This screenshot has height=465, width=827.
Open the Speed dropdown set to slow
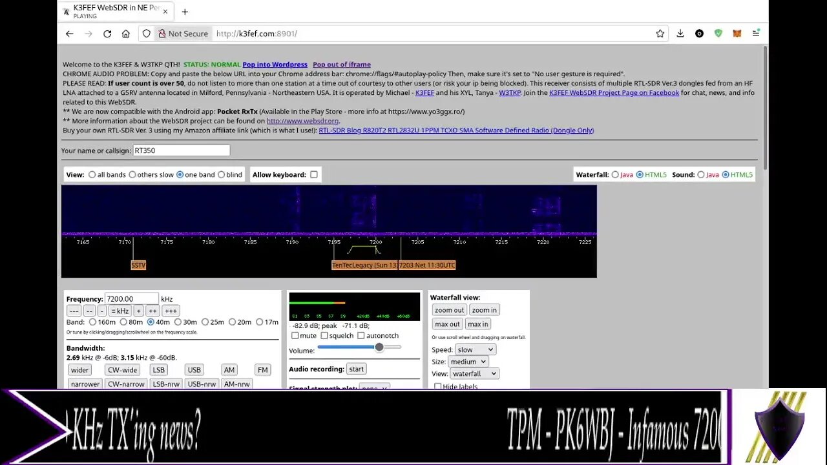475,349
